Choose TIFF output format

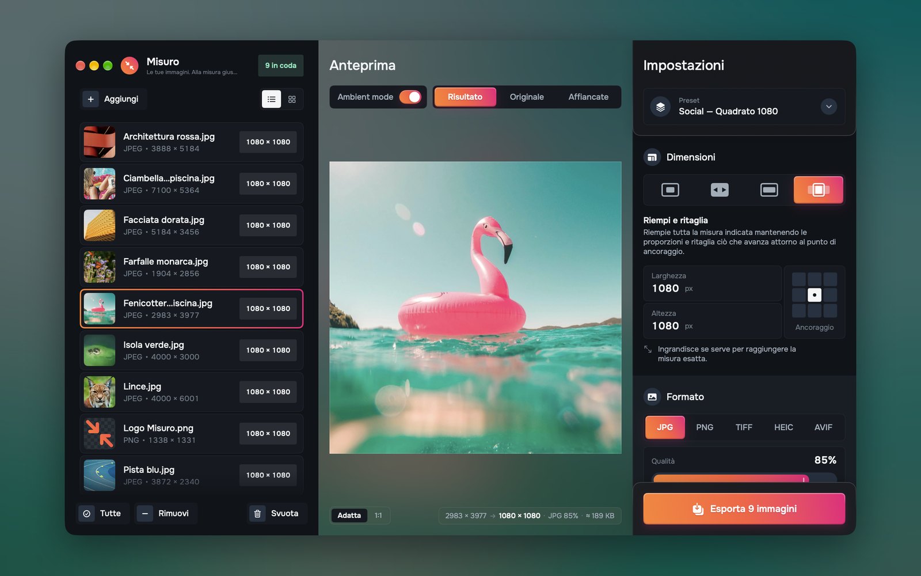(x=744, y=427)
